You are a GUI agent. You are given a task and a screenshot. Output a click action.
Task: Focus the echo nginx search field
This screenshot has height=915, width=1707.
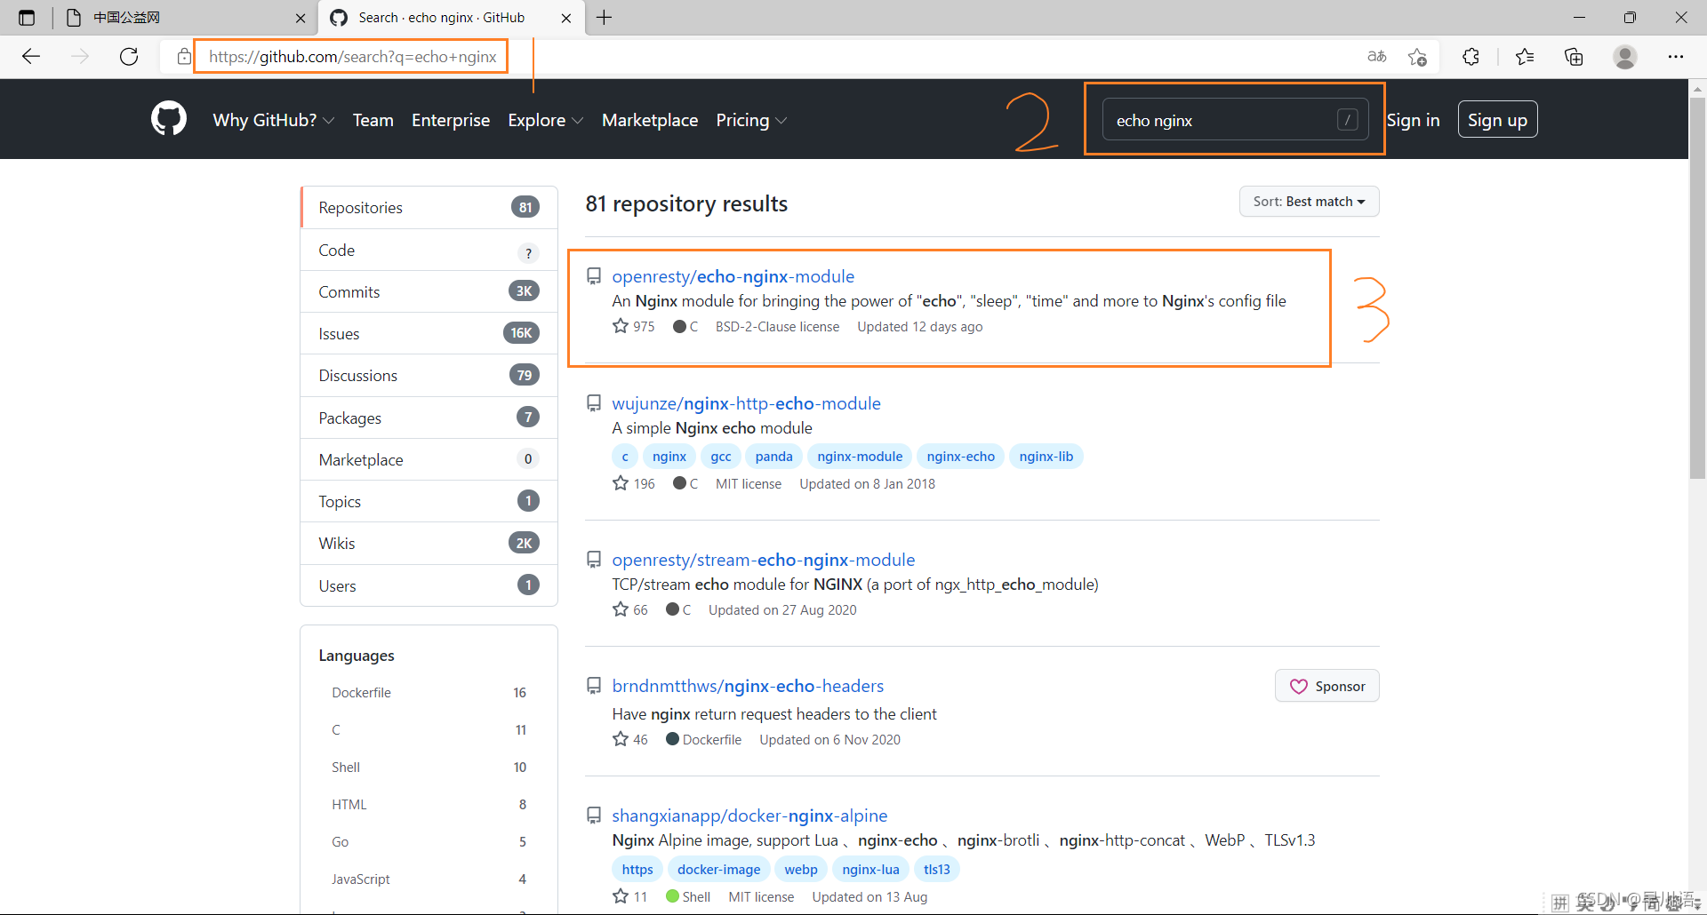1236,120
